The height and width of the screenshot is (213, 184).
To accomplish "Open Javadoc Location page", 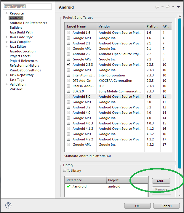I will point(23,51).
